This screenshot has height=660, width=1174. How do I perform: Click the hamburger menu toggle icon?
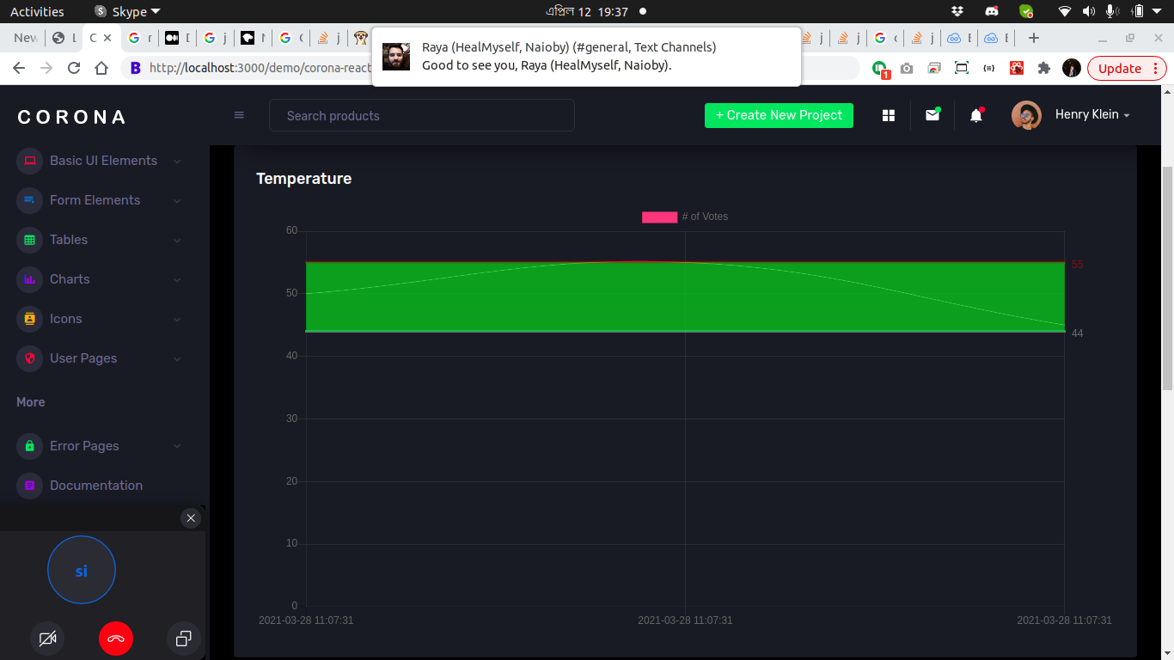(x=239, y=115)
